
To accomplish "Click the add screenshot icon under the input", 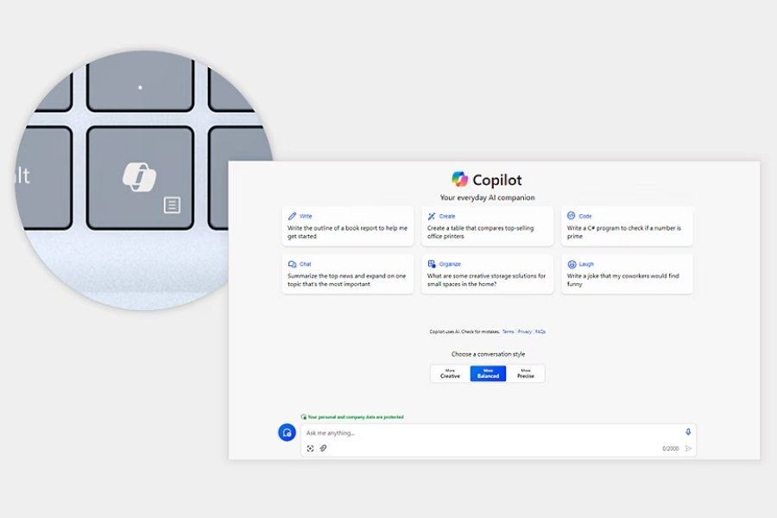I will (x=310, y=448).
